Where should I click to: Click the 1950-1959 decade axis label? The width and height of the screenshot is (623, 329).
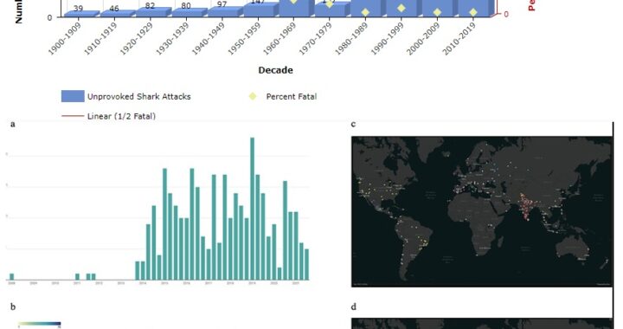pos(244,39)
